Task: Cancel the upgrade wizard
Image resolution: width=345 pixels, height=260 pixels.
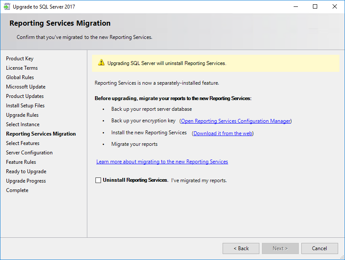Action: [320, 248]
